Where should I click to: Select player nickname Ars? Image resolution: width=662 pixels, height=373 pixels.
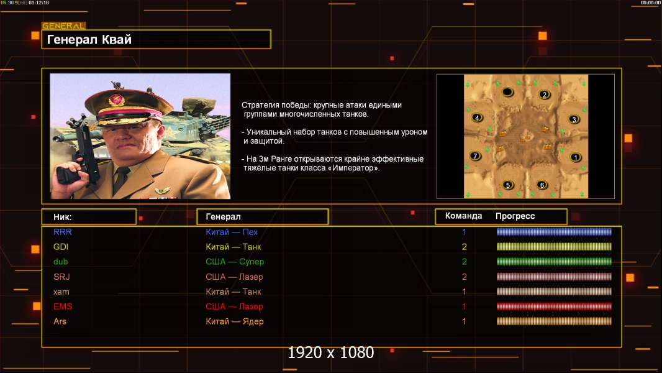click(60, 321)
